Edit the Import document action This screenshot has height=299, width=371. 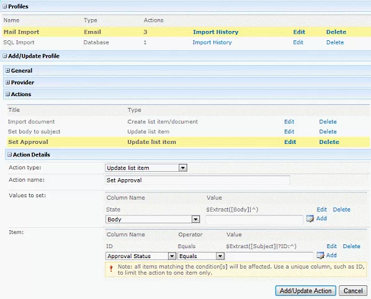(289, 122)
